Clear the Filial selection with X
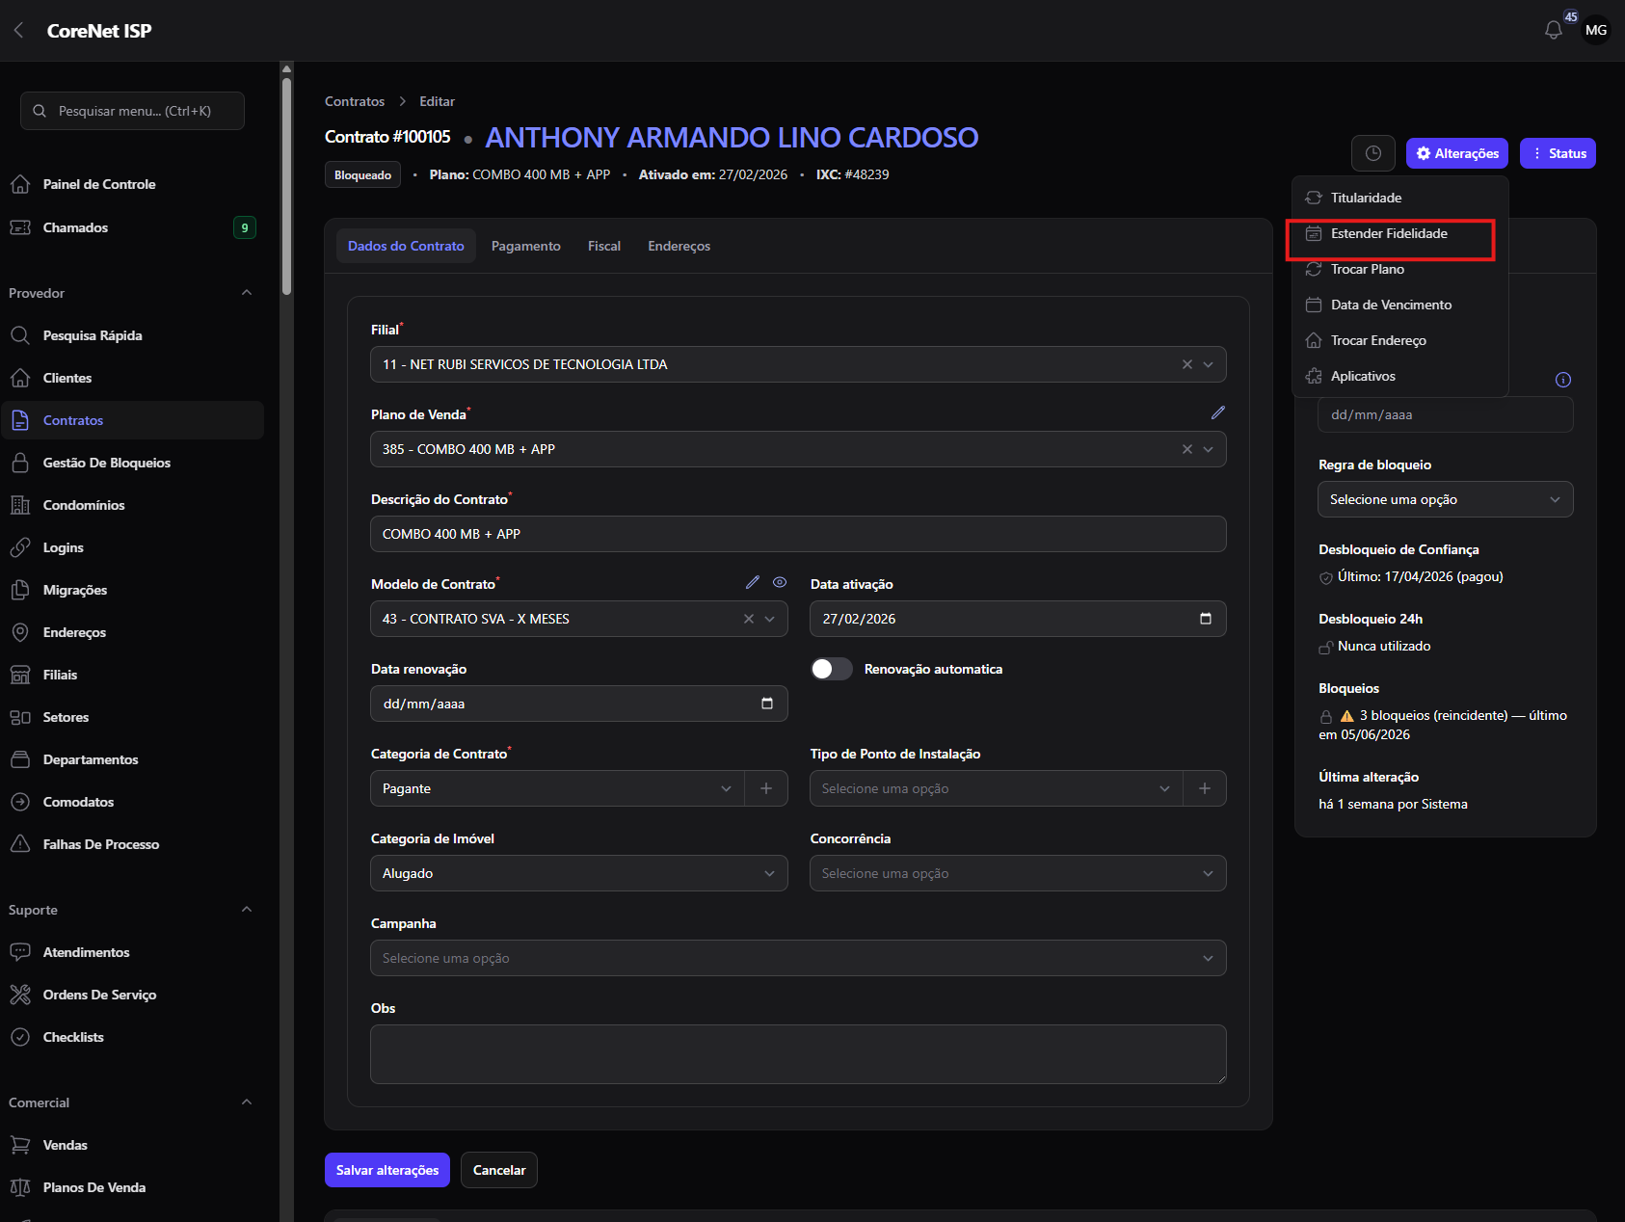The image size is (1625, 1222). click(x=1187, y=364)
